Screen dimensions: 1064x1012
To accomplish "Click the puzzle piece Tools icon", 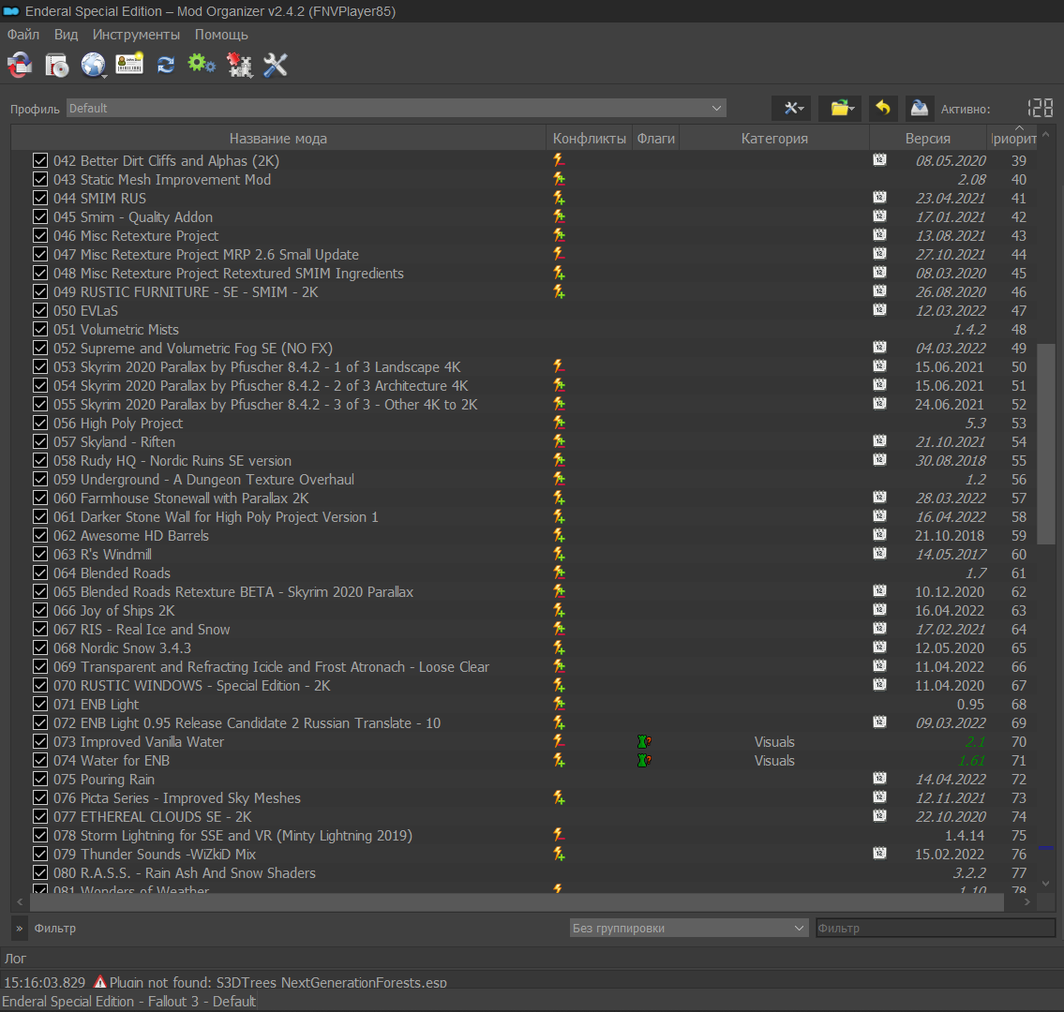I will point(239,65).
